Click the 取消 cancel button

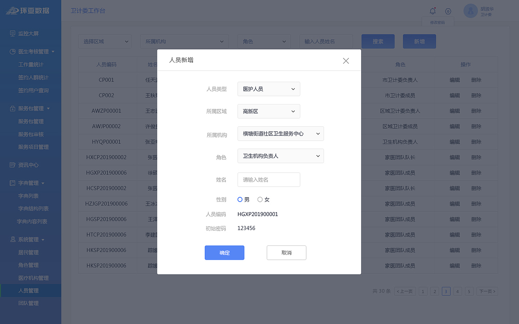tap(286, 252)
